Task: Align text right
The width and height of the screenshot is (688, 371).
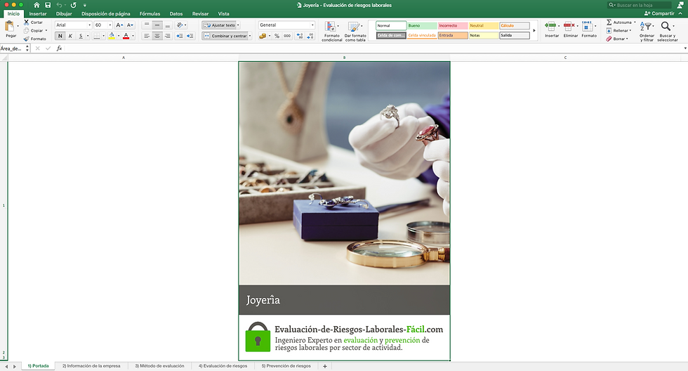Action: point(168,36)
